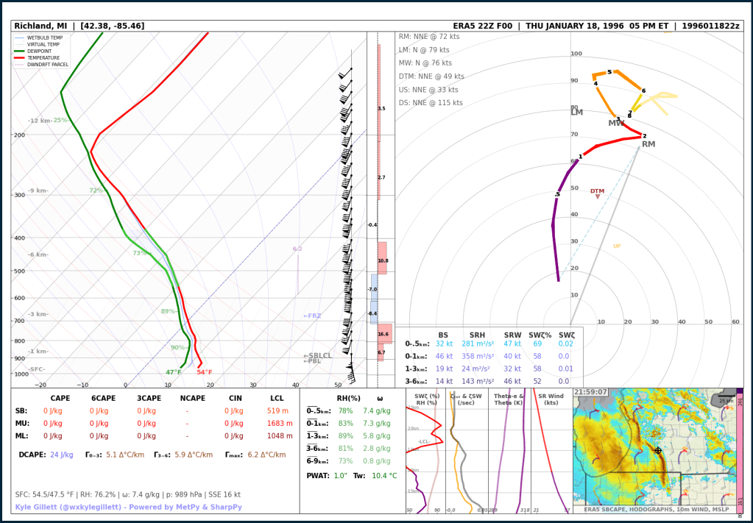
Task: Click the orange UP label on hodograph
Action: click(617, 246)
